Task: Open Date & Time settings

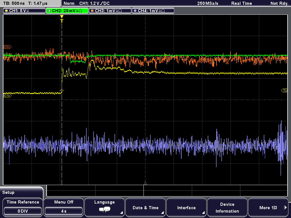Action: tap(145, 207)
